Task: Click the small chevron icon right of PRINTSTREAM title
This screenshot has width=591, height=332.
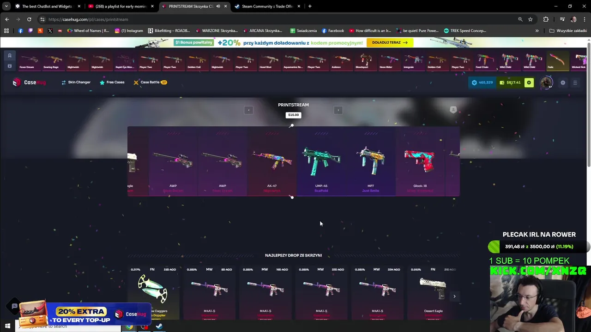Action: tap(453, 110)
